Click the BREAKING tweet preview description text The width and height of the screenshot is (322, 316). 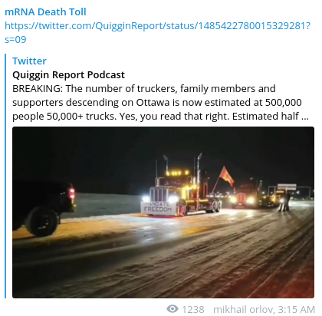coord(160,102)
